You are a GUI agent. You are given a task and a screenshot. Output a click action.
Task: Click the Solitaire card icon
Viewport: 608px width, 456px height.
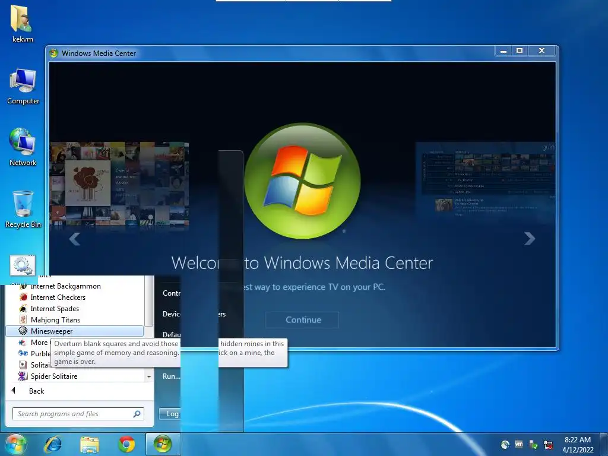[x=23, y=365]
